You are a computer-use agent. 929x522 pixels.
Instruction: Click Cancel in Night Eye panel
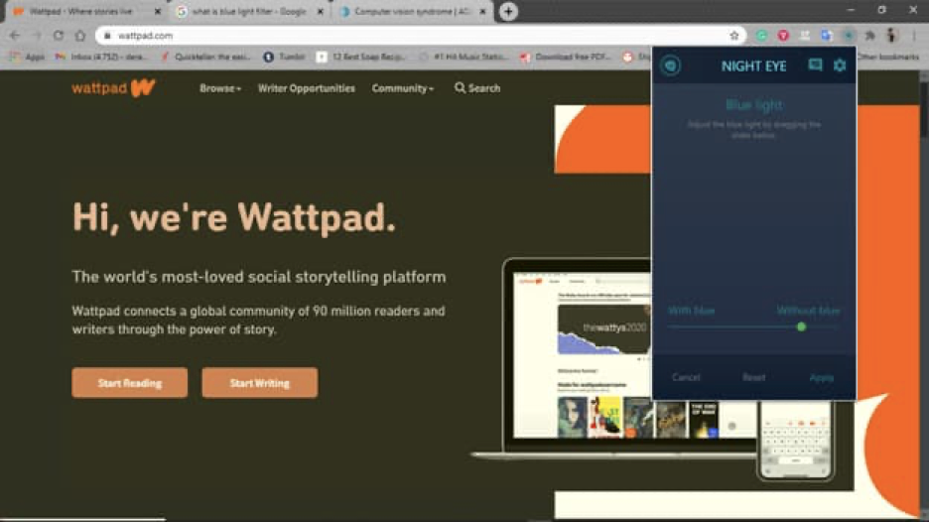click(686, 377)
